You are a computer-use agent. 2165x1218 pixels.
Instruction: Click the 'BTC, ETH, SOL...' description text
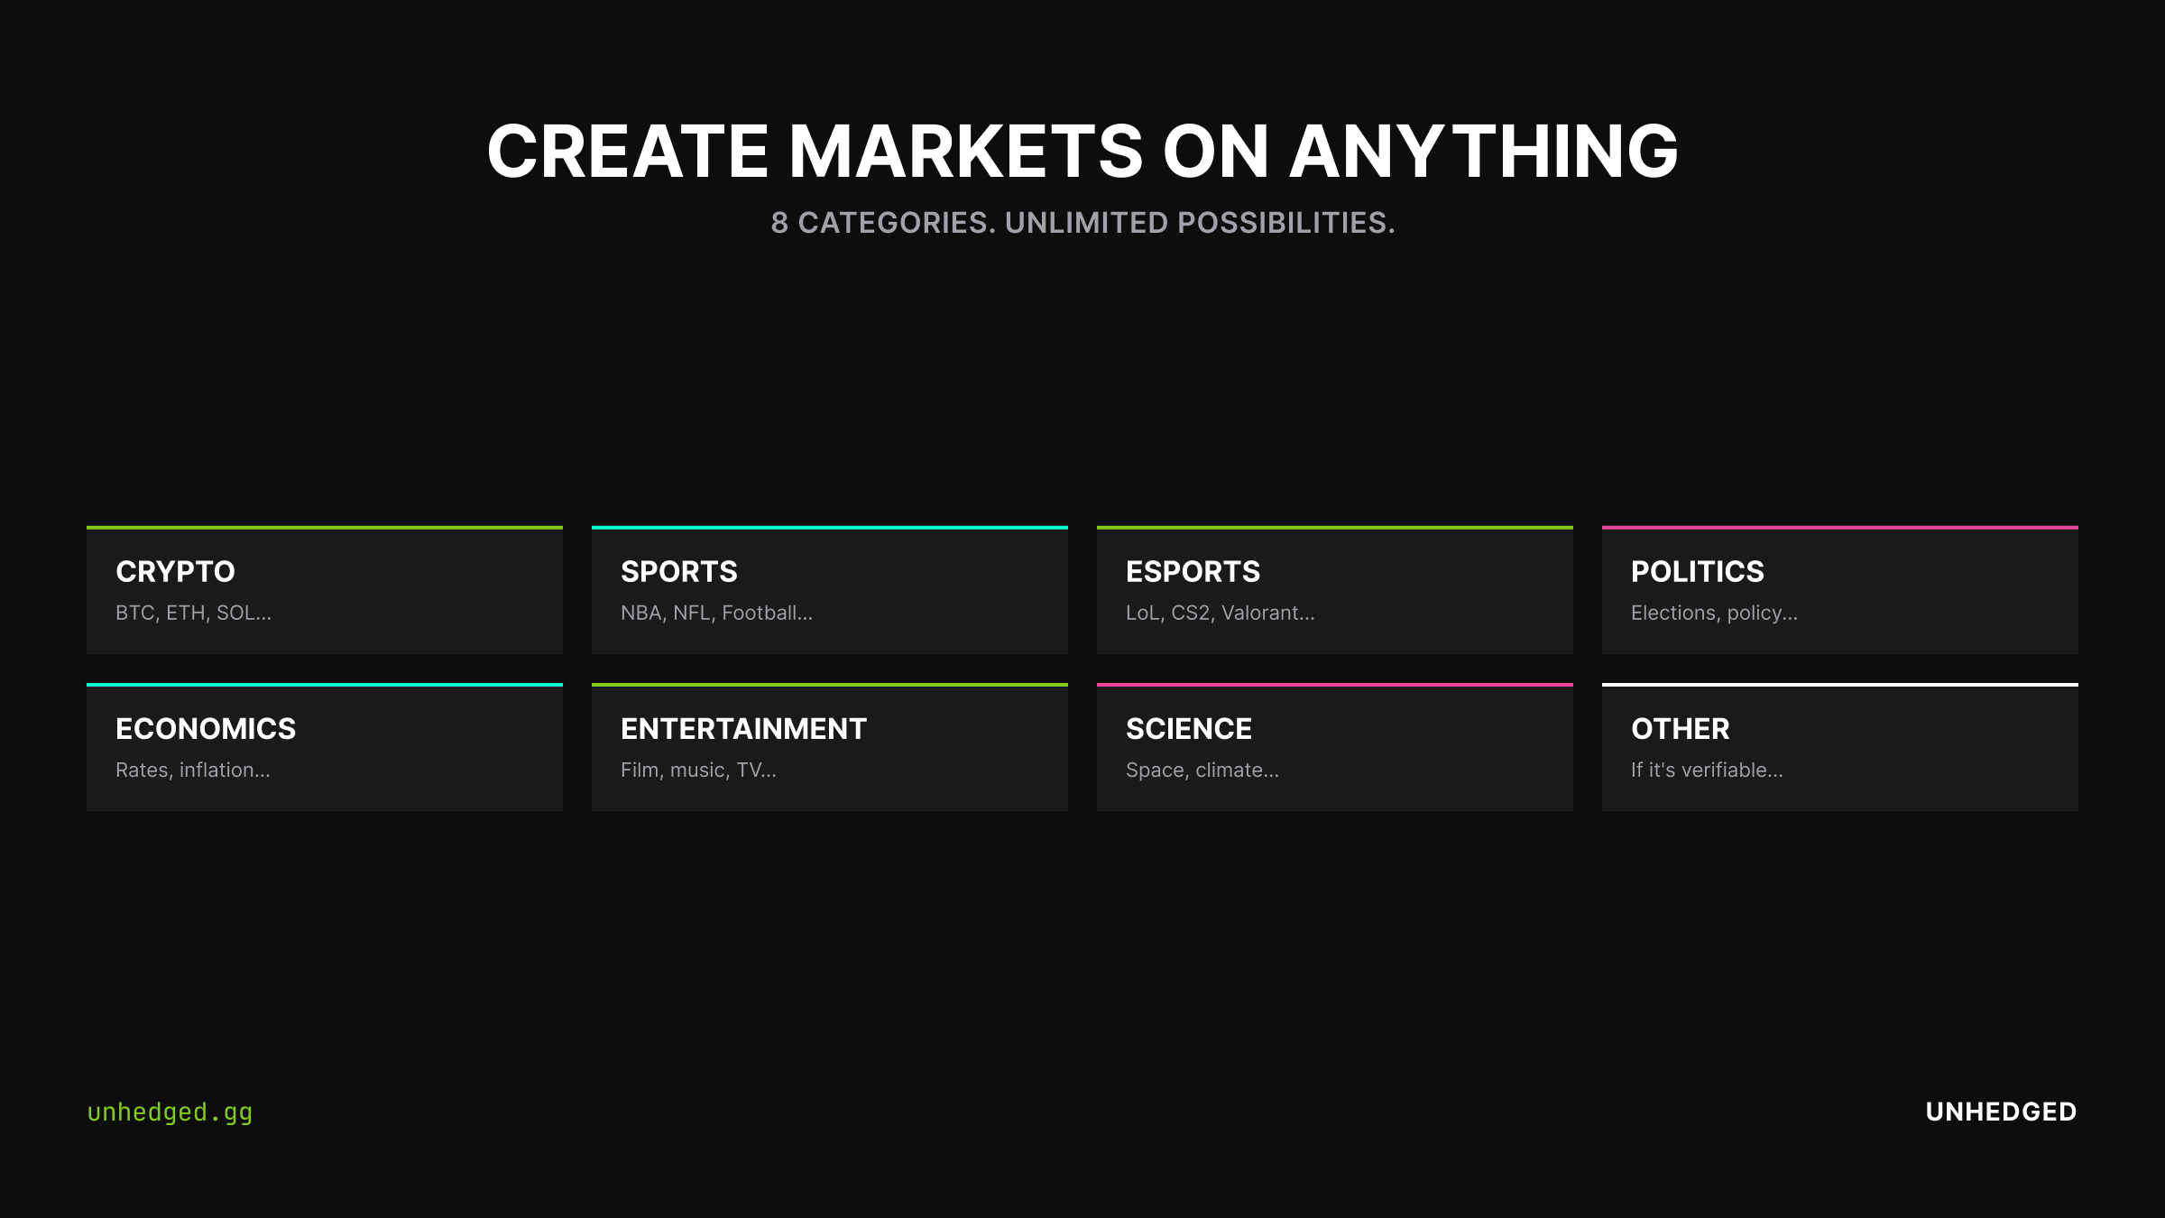pyautogui.click(x=193, y=614)
